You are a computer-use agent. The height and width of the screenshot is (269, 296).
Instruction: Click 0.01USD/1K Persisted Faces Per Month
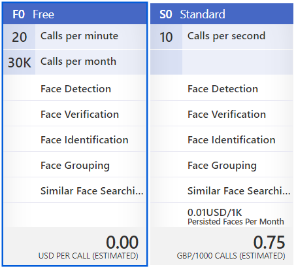coord(236,217)
